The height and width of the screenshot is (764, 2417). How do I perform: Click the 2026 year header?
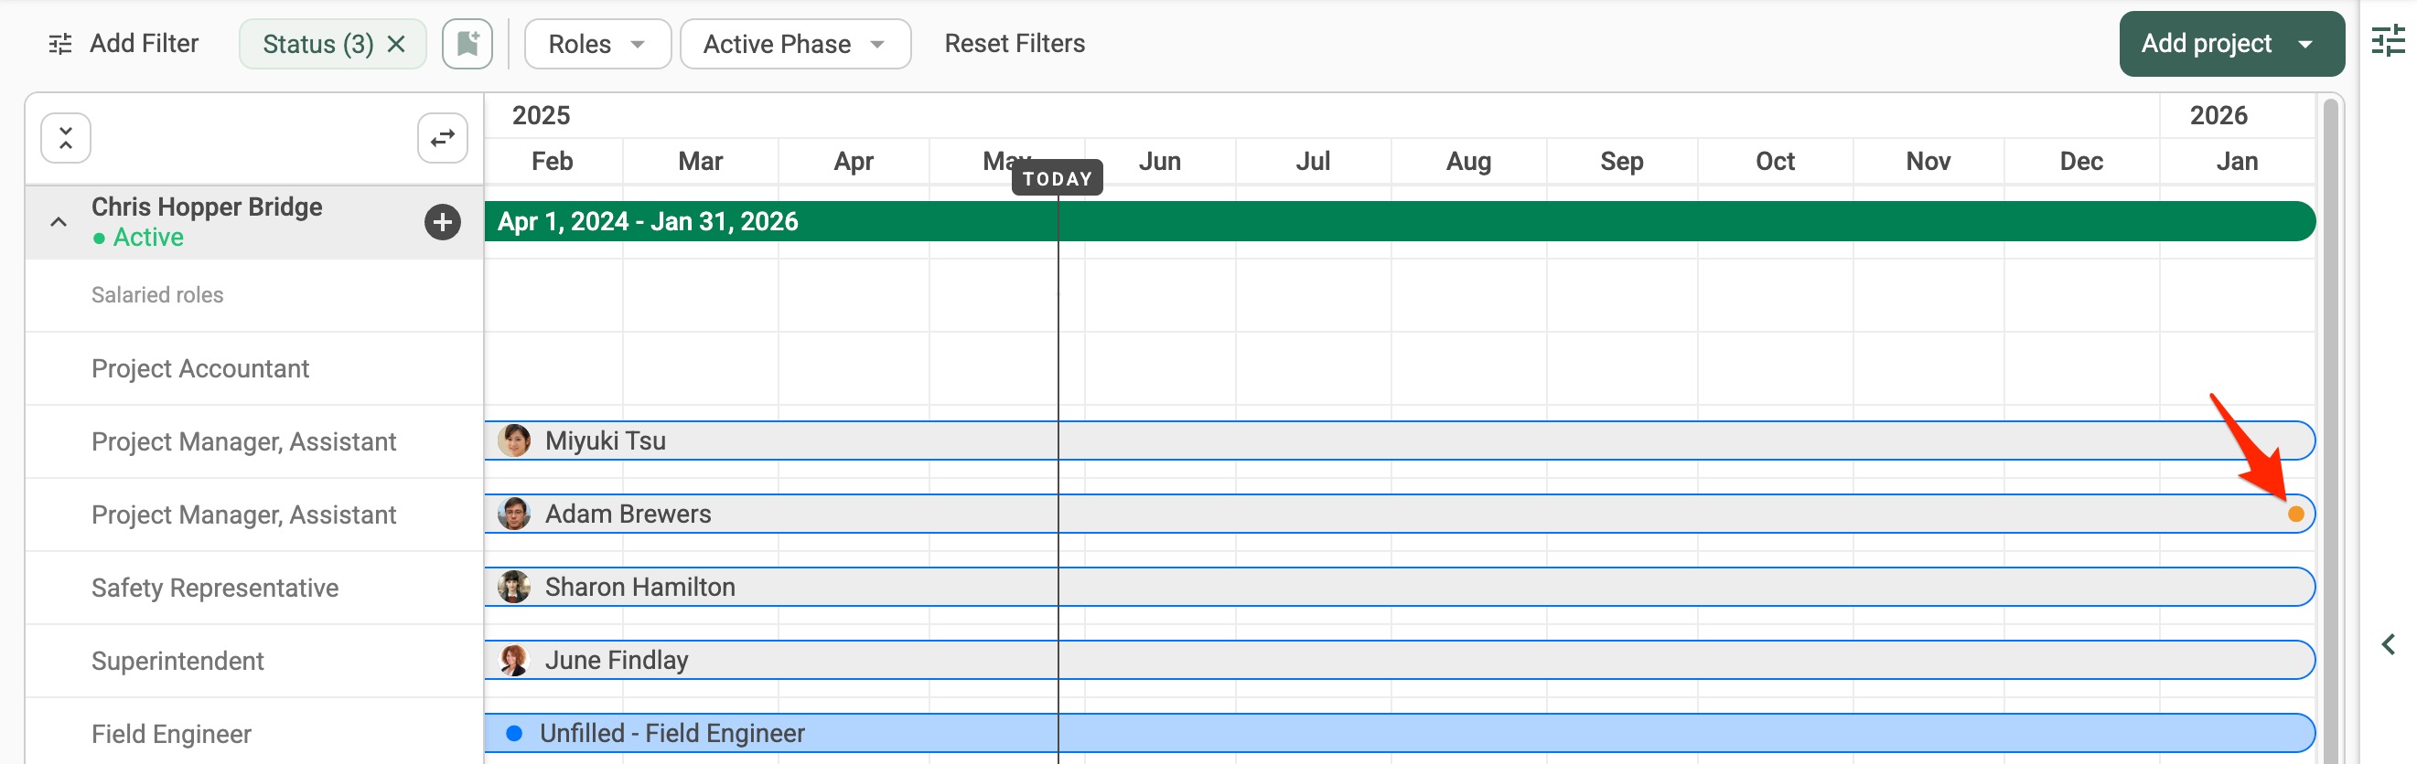pyautogui.click(x=2218, y=115)
